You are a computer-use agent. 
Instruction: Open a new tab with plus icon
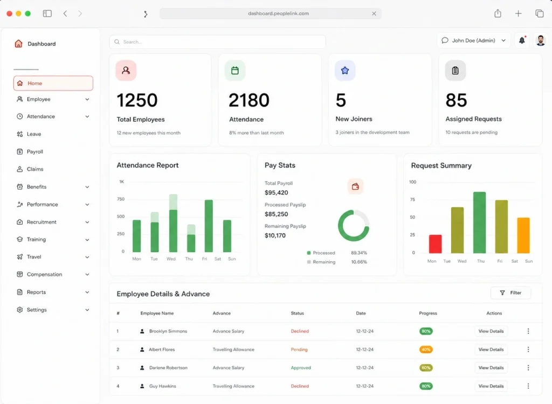pos(518,13)
